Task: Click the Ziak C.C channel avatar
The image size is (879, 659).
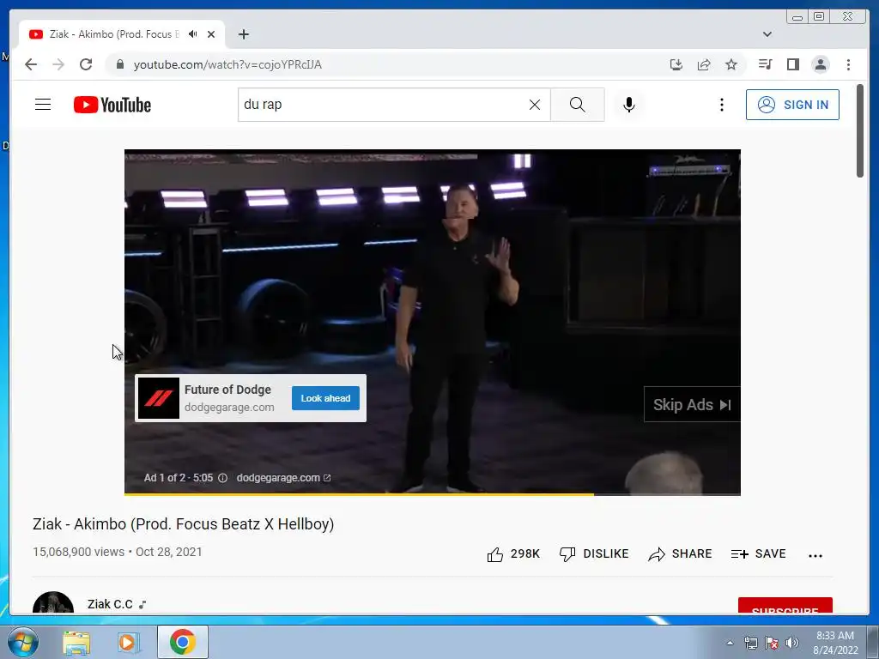Action: 53,603
